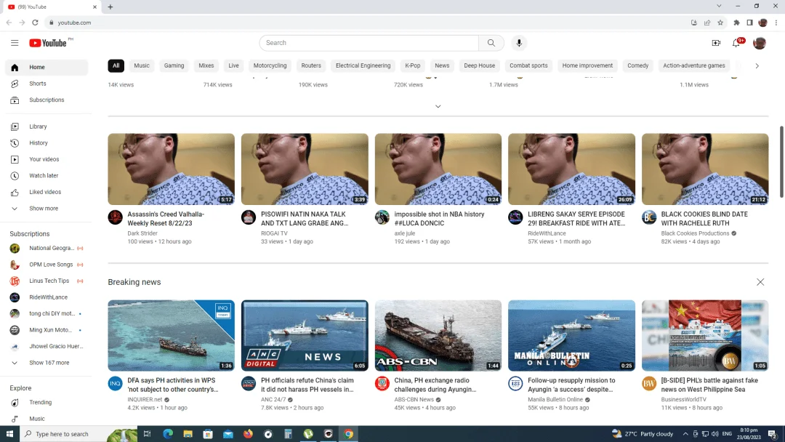Select the All filter chip
The width and height of the screenshot is (785, 442).
[x=116, y=65]
